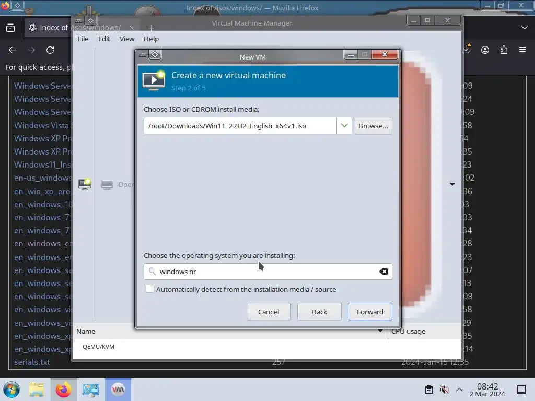Viewport: 535px width, 401px height.
Task: Close the Index of /isos/windows/ tab
Action: 132,28
